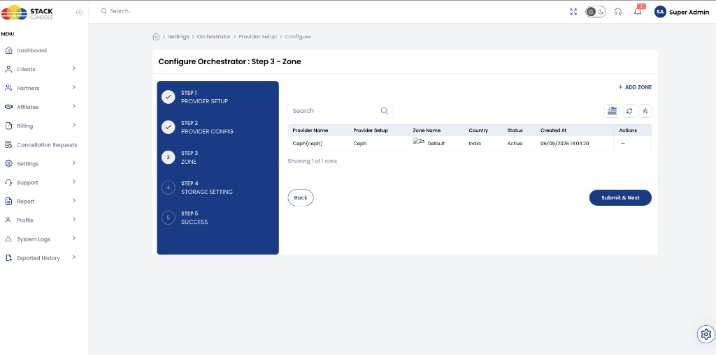The height and width of the screenshot is (355, 716).
Task: Open floating gear customizer at bottom right
Action: (706, 334)
